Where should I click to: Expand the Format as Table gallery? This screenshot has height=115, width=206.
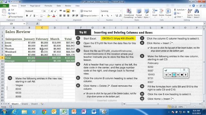coord(139,13)
